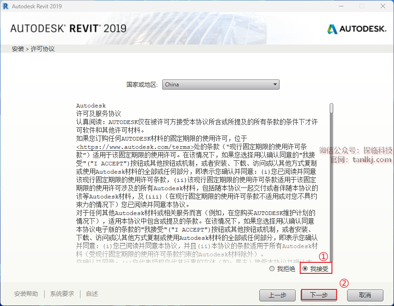Image resolution: width=394 pixels, height=306 pixels.
Task: Open the 国家或地区 China dropdown
Action: click(x=221, y=85)
